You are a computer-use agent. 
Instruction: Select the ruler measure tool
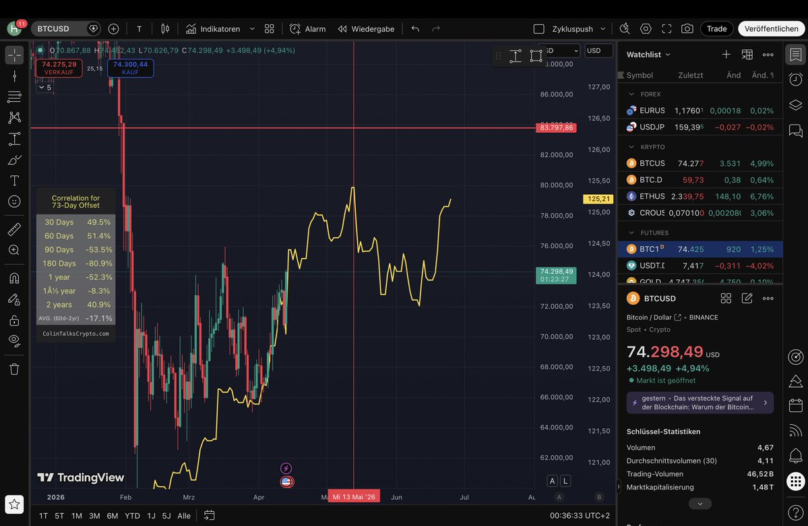pyautogui.click(x=14, y=229)
